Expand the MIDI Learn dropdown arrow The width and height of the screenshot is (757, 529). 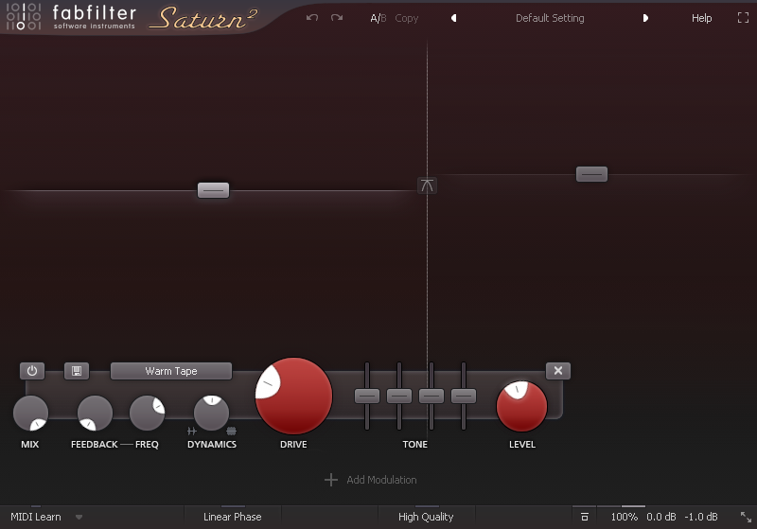tap(79, 517)
